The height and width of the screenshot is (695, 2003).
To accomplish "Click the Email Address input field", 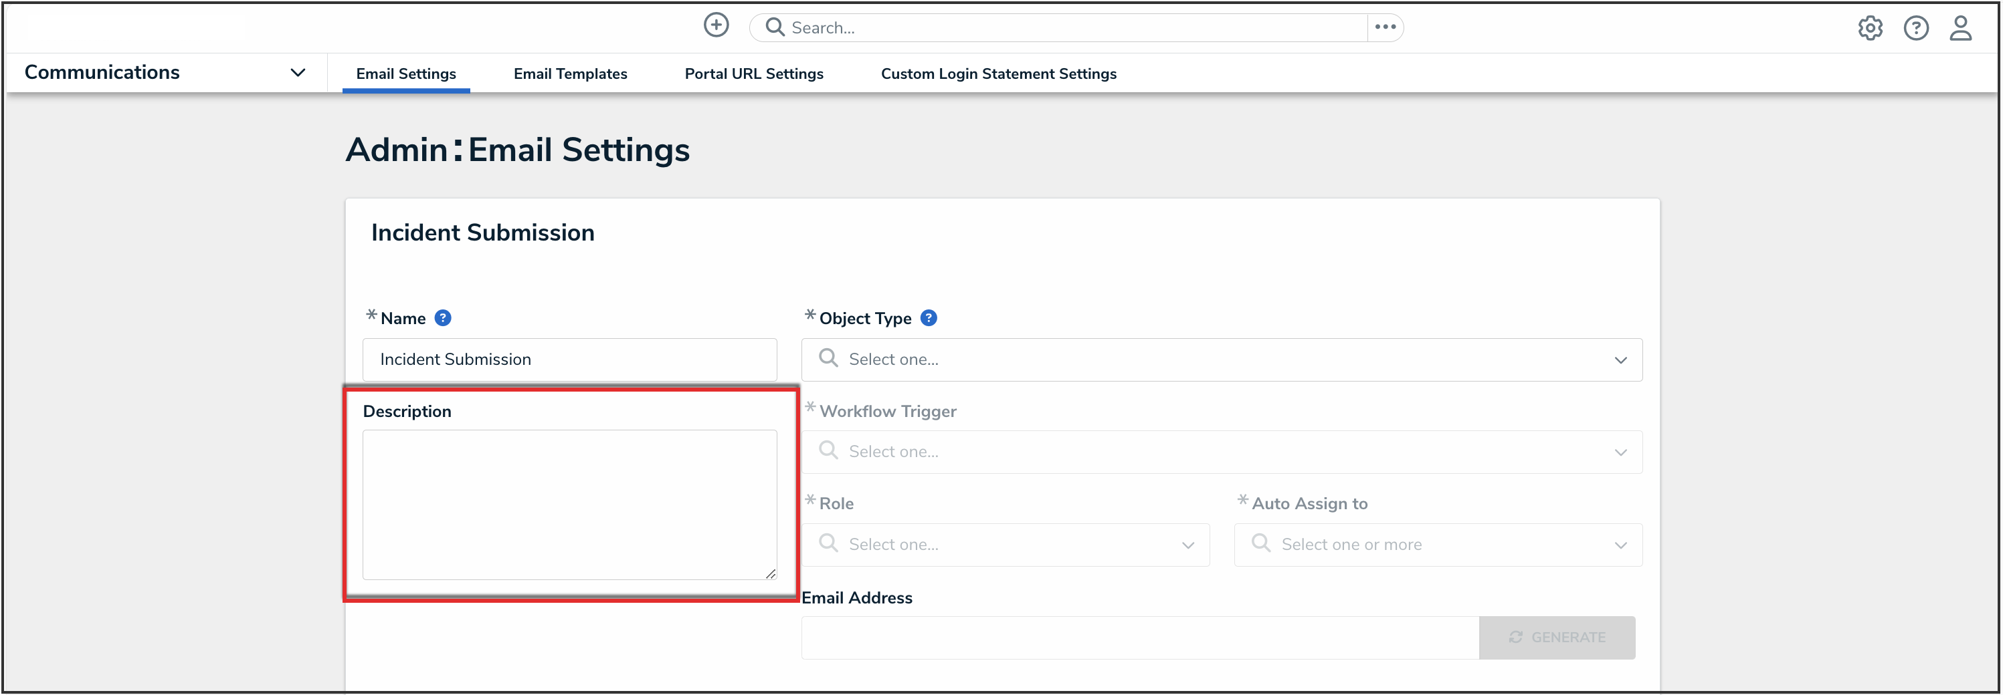I will click(1139, 638).
